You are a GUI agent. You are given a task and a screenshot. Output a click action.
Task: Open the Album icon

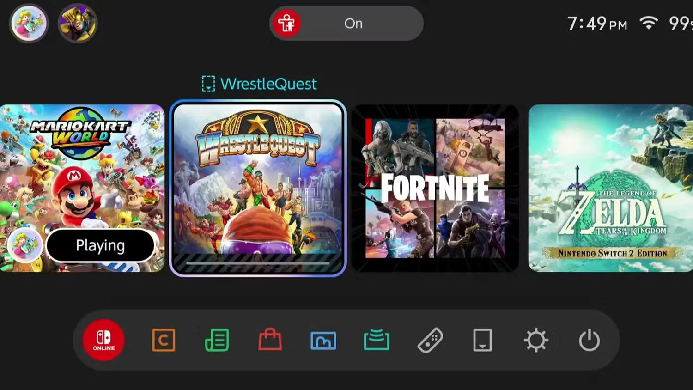323,341
